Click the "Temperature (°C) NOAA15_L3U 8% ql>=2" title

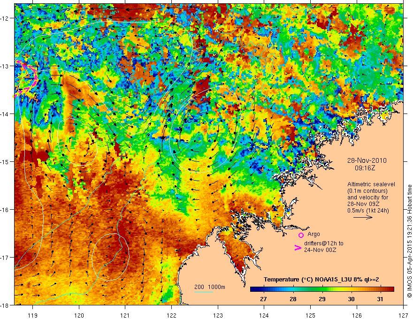click(321, 280)
